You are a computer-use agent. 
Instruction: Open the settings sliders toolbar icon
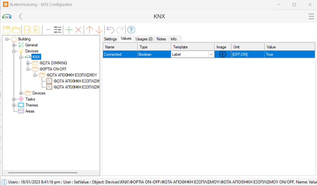coord(58,30)
